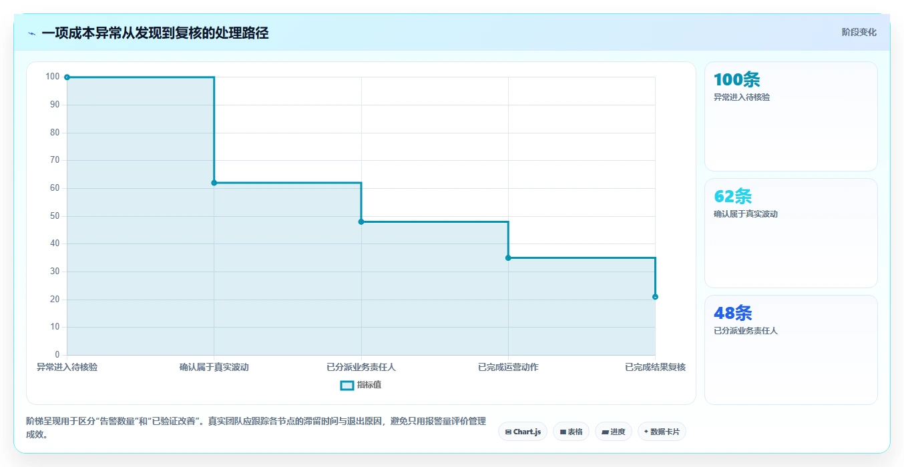The image size is (904, 467).
Task: Click the y-axis tick label 40
Action: (55, 244)
